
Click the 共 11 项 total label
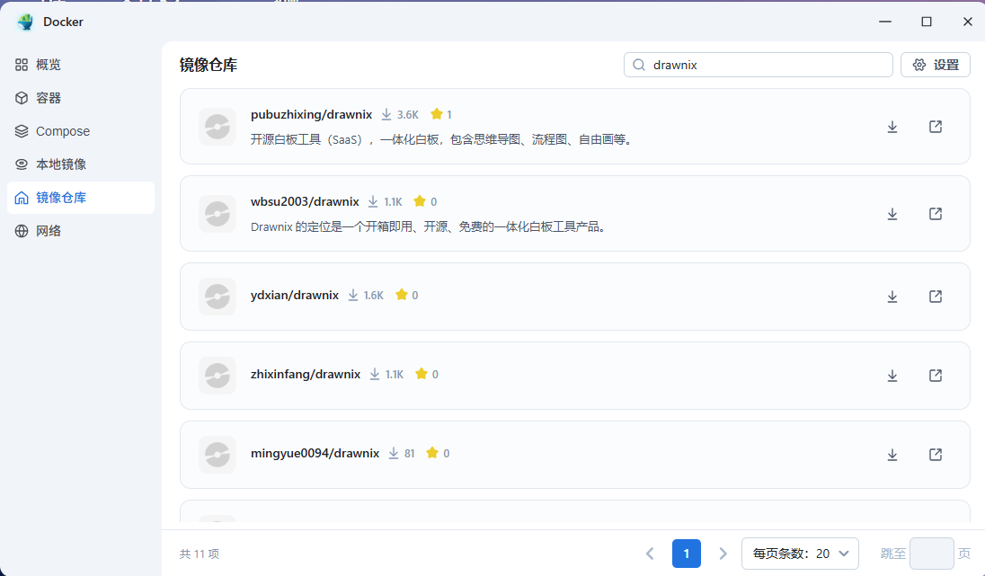pos(200,554)
